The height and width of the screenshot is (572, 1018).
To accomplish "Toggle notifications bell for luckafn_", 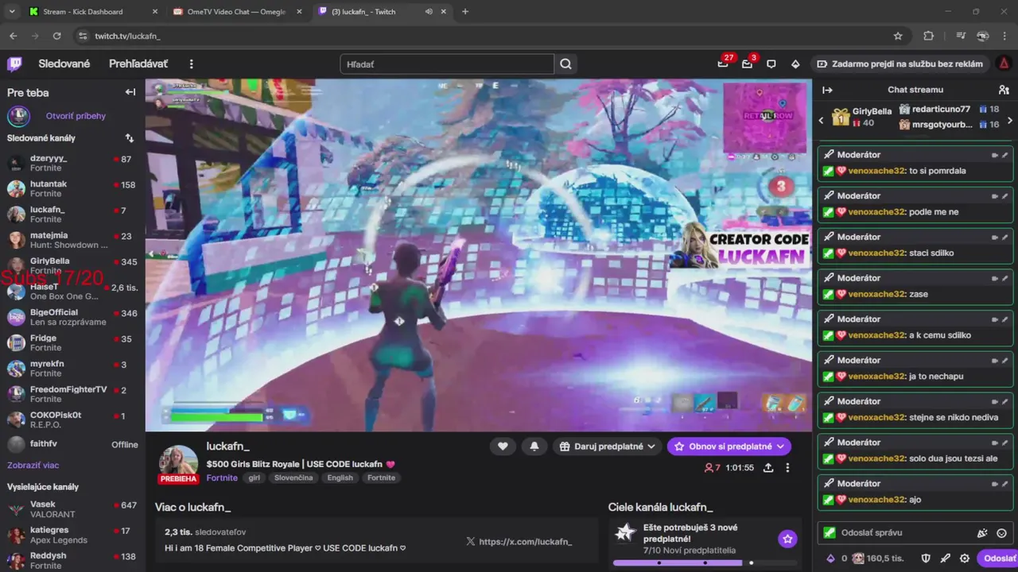I will click(534, 446).
